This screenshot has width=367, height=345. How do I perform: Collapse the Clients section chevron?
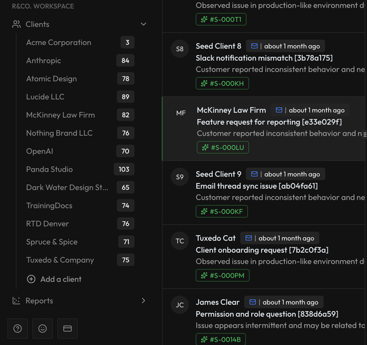coord(143,24)
